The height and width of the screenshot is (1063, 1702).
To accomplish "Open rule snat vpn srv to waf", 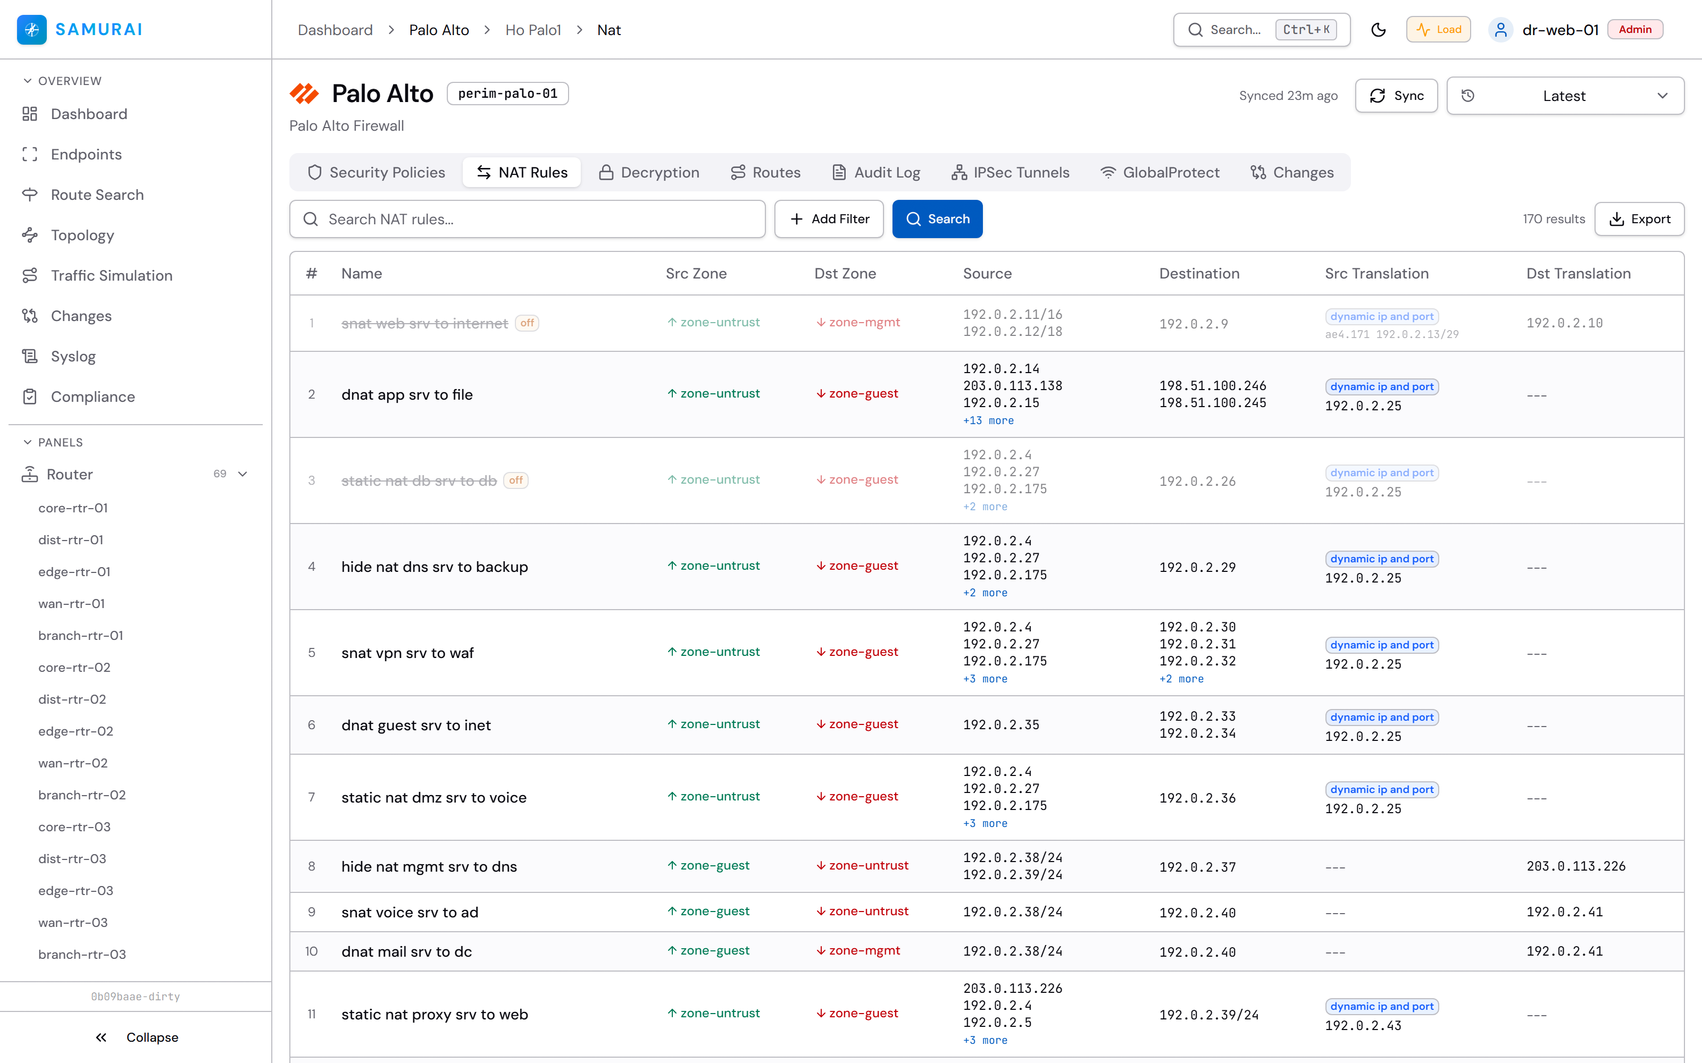I will tap(408, 653).
